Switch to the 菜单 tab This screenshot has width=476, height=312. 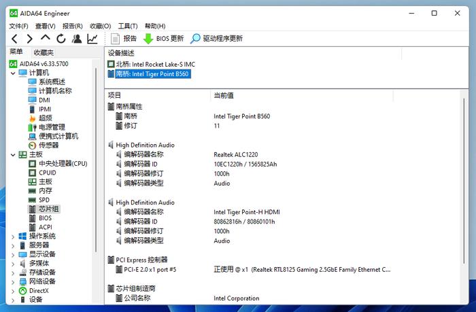click(16, 52)
